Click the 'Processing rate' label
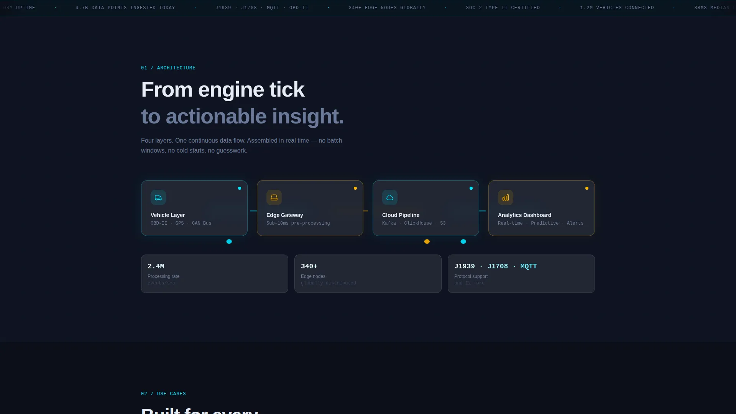Screen dimensions: 736x414 click(163, 276)
